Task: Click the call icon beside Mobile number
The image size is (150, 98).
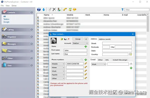Action: pos(86,64)
